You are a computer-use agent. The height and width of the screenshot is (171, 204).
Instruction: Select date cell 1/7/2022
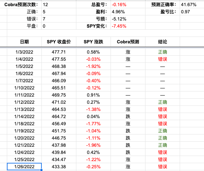click(24, 81)
